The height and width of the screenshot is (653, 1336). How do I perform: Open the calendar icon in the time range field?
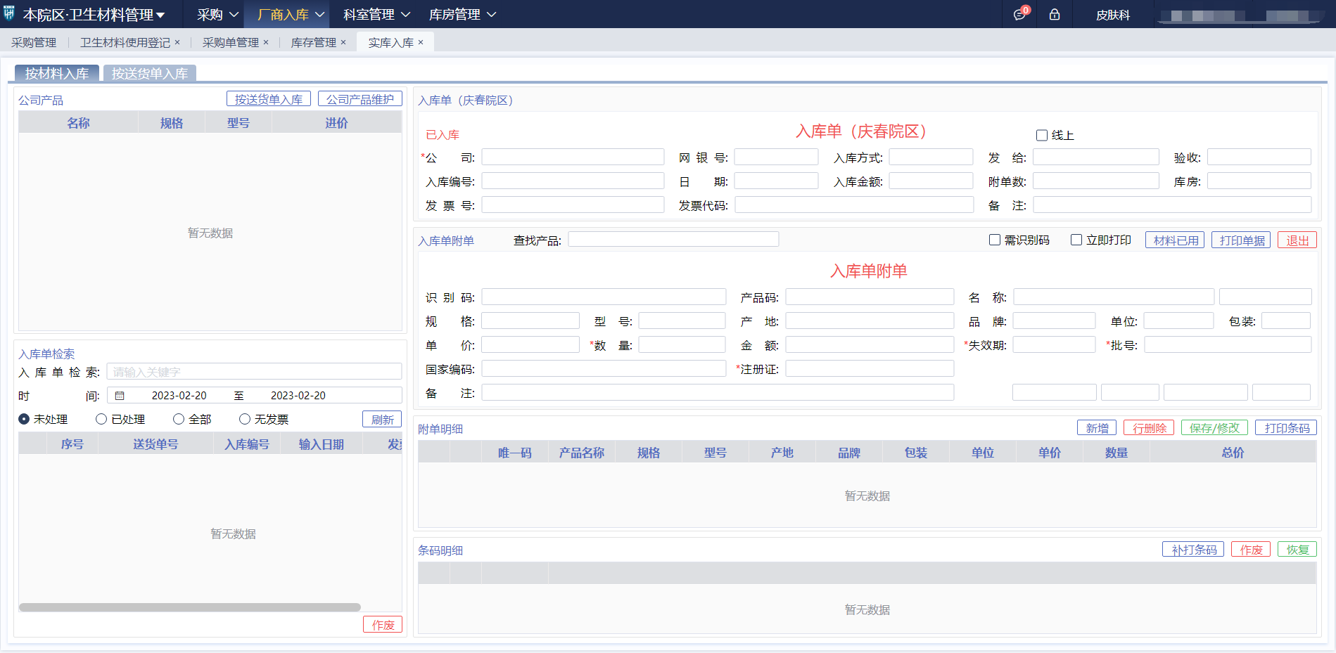[120, 396]
